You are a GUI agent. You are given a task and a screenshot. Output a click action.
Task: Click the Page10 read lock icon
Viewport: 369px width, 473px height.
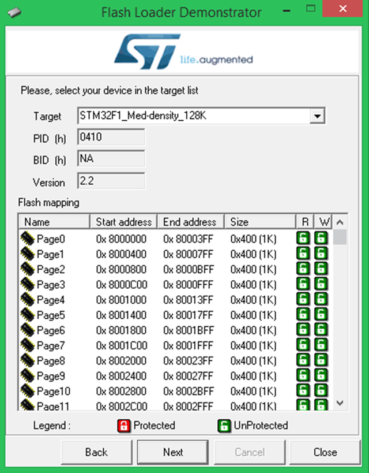click(x=303, y=390)
